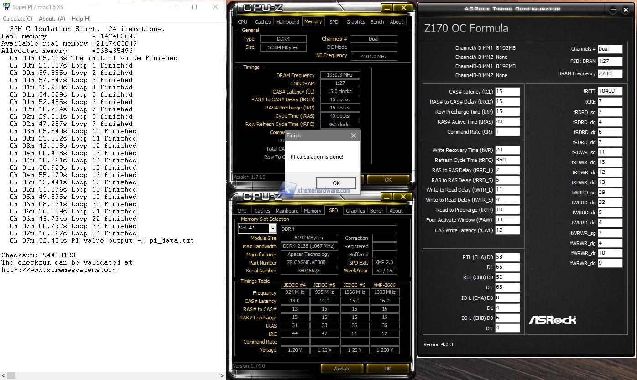
Task: Open the About...(A) menu in Super PI
Action: 52,19
